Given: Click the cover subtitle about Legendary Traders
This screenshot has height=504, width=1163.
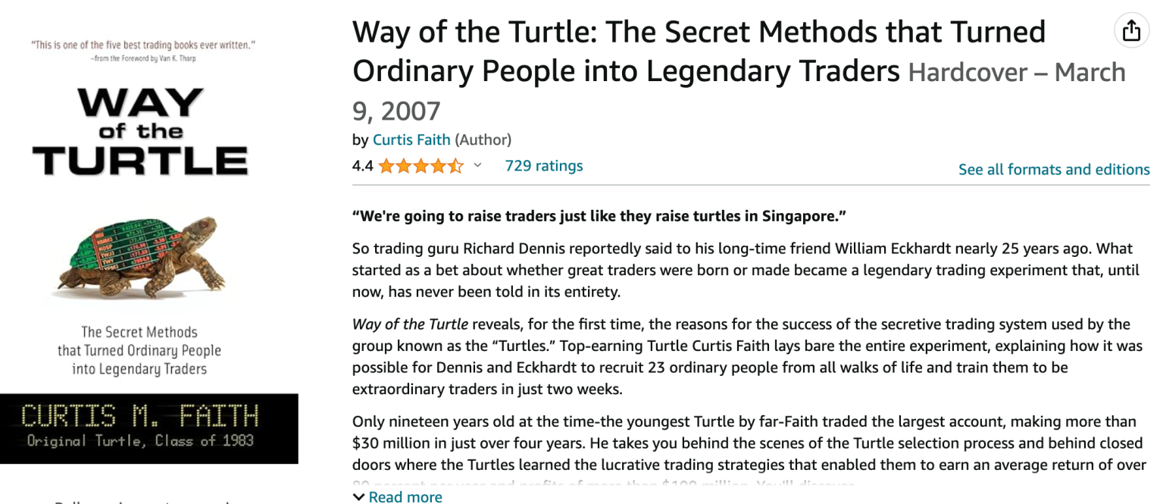Looking at the screenshot, I should pyautogui.click(x=139, y=350).
